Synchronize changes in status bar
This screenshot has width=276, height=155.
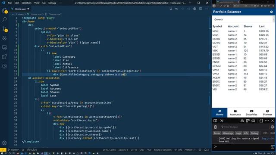23,150
